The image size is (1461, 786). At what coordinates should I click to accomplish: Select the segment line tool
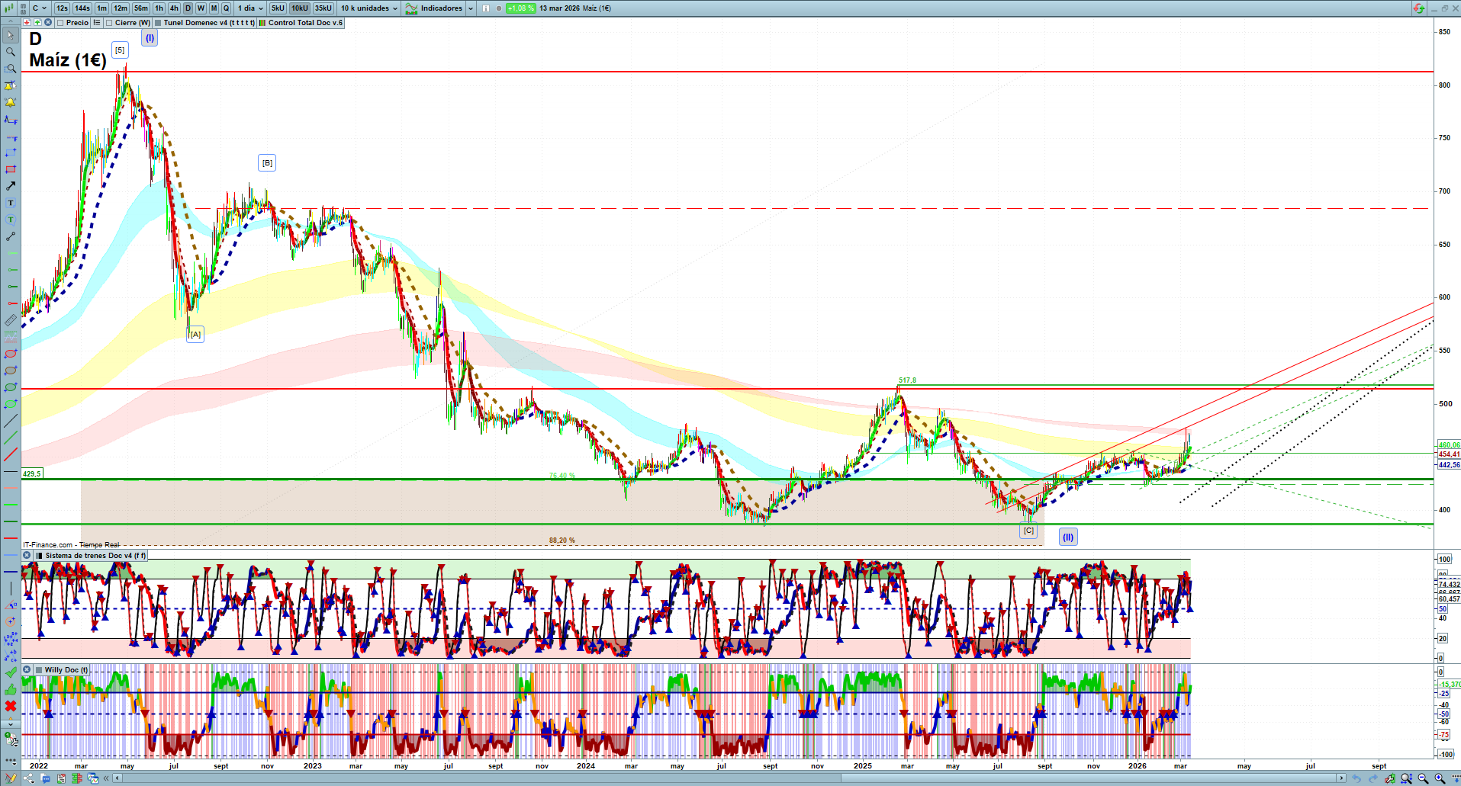(x=11, y=236)
